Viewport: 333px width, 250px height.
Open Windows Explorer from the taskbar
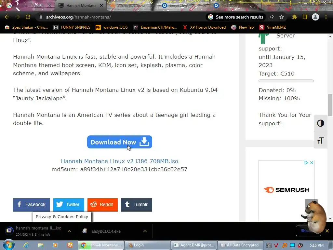coord(41,245)
